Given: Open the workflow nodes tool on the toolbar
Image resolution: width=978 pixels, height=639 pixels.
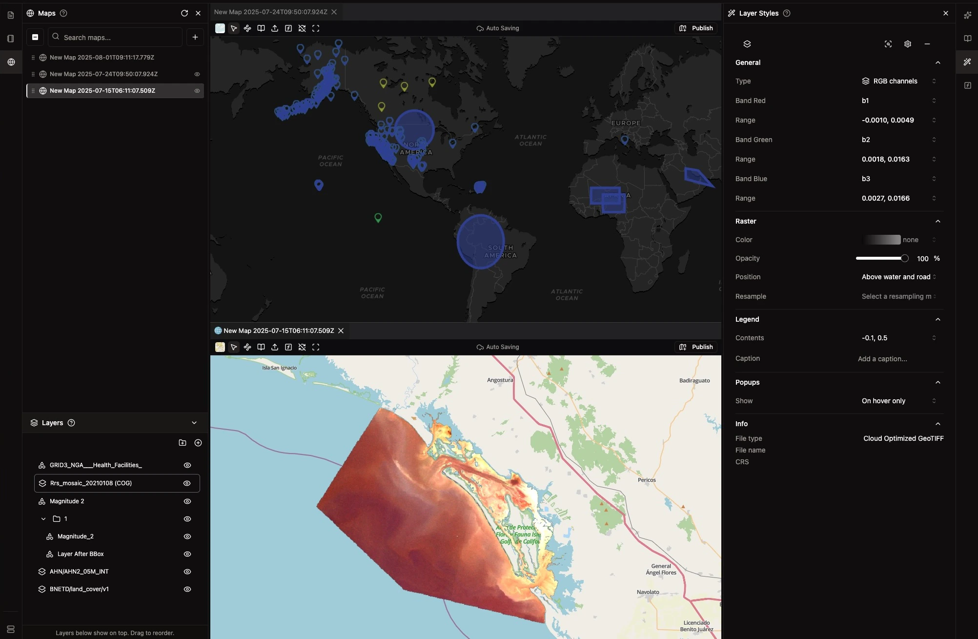Looking at the screenshot, I should 247,28.
